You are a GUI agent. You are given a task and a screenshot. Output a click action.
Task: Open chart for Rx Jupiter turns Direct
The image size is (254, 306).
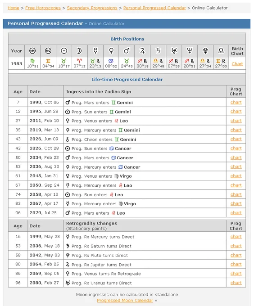tap(236, 264)
